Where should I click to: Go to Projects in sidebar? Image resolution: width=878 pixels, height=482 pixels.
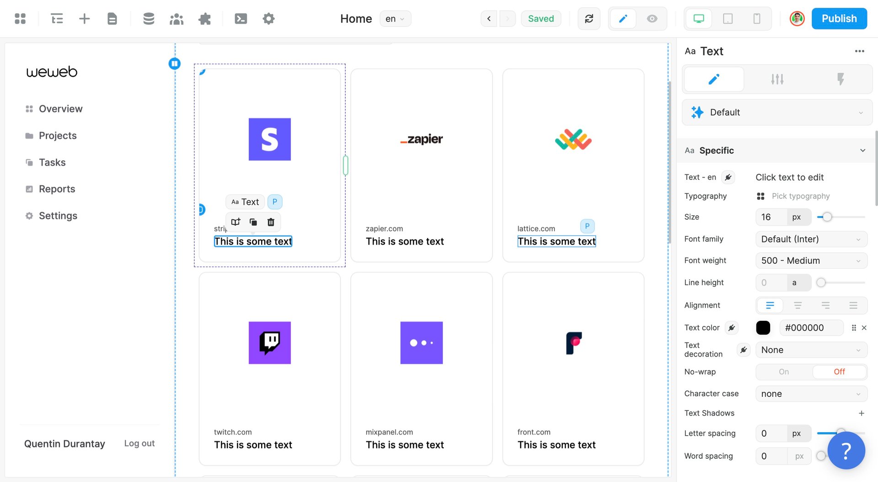click(51, 136)
